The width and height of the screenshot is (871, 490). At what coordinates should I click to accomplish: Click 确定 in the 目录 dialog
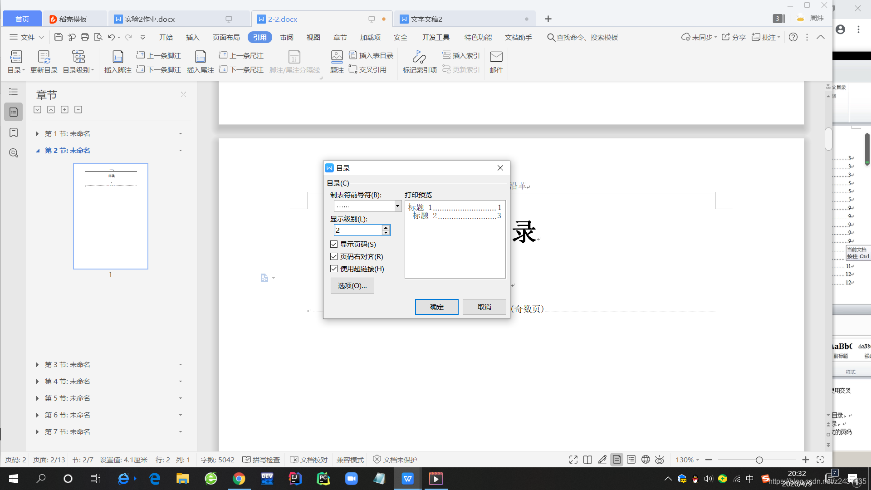point(436,307)
